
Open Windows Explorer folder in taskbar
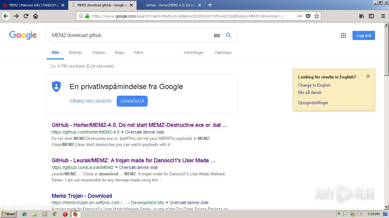(34, 214)
